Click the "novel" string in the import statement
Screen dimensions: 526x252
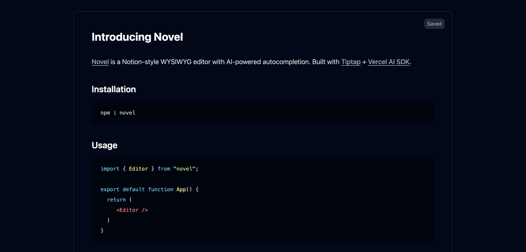point(184,169)
